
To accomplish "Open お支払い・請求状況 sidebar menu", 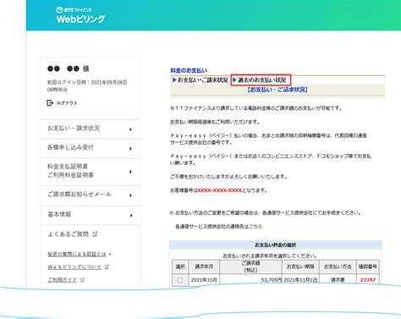I will click(x=91, y=129).
